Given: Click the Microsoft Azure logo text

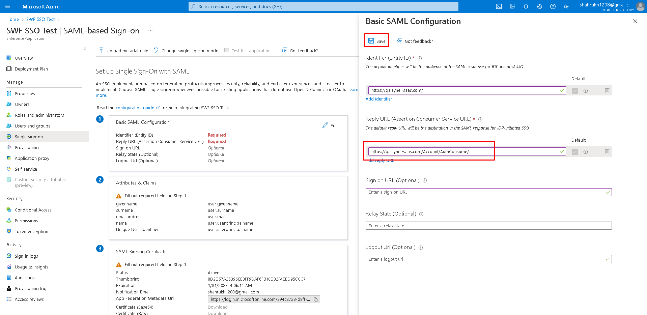Looking at the screenshot, I should pos(41,6).
